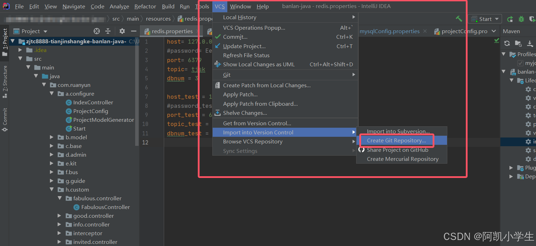
Task: Click Commit... in VCS menu
Action: pos(285,37)
